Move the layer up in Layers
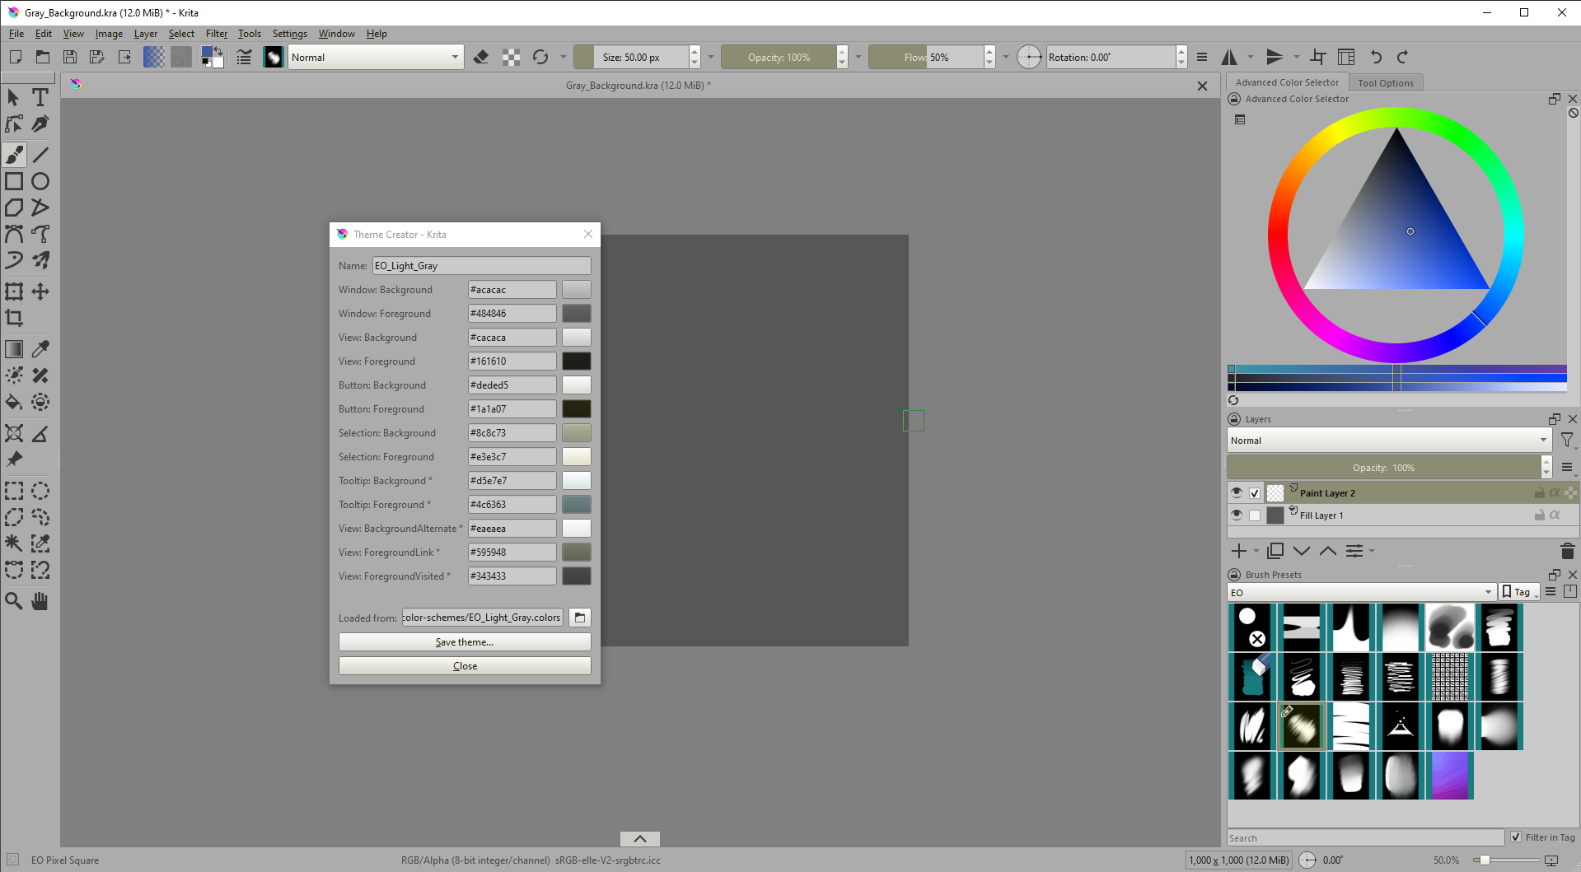Screen dimensions: 1581x872 (1328, 551)
